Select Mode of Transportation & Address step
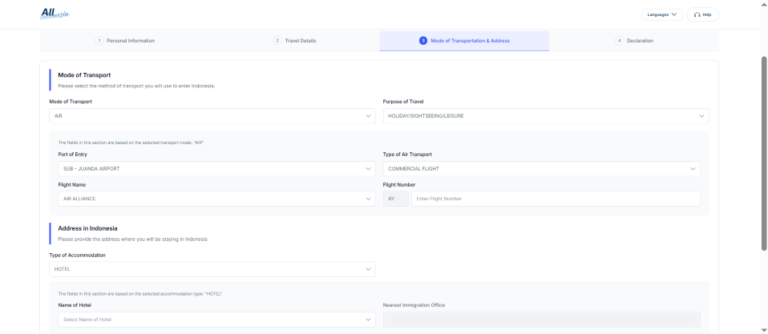 click(464, 41)
